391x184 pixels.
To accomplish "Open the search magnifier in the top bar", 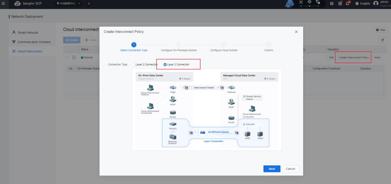I will coord(89,4).
